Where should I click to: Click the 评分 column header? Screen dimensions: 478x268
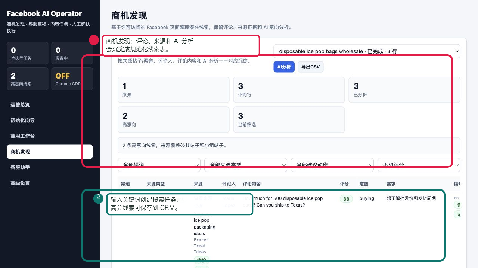tap(344, 184)
